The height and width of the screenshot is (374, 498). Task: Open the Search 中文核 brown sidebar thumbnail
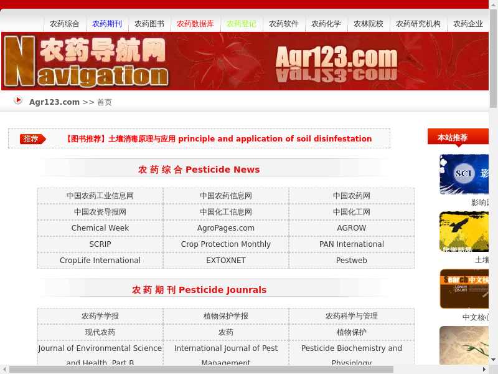click(x=464, y=289)
